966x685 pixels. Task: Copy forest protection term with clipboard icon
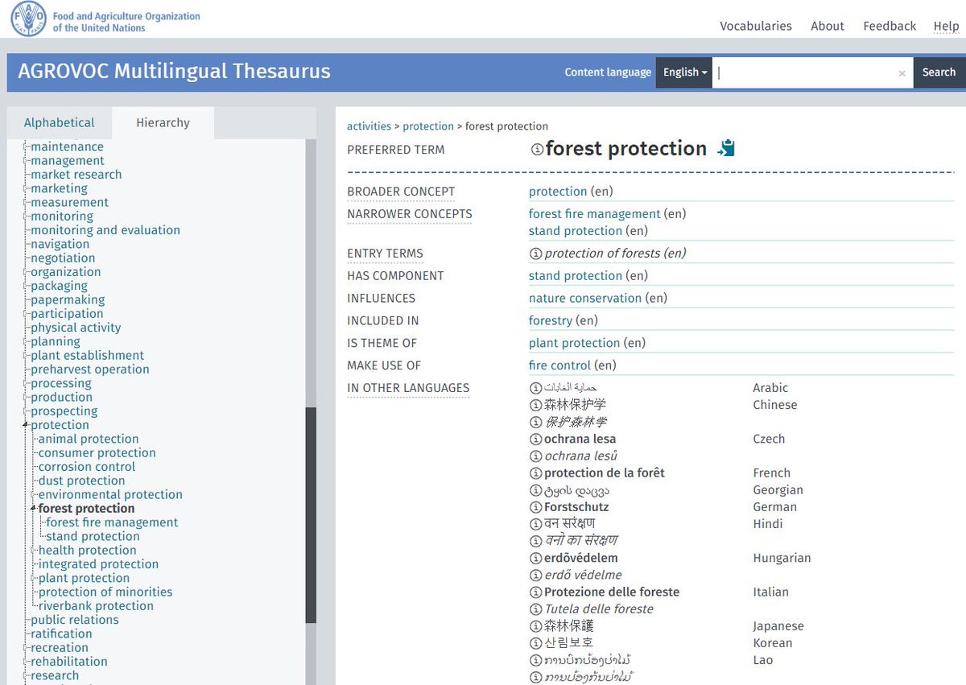726,148
